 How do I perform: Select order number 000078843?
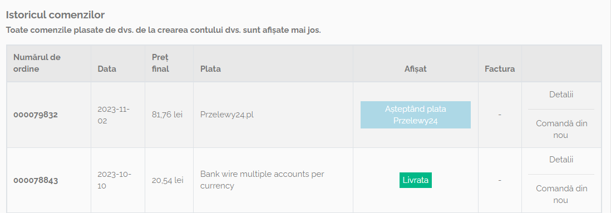(36, 180)
